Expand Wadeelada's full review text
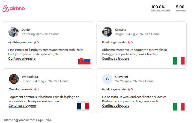 (22, 106)
